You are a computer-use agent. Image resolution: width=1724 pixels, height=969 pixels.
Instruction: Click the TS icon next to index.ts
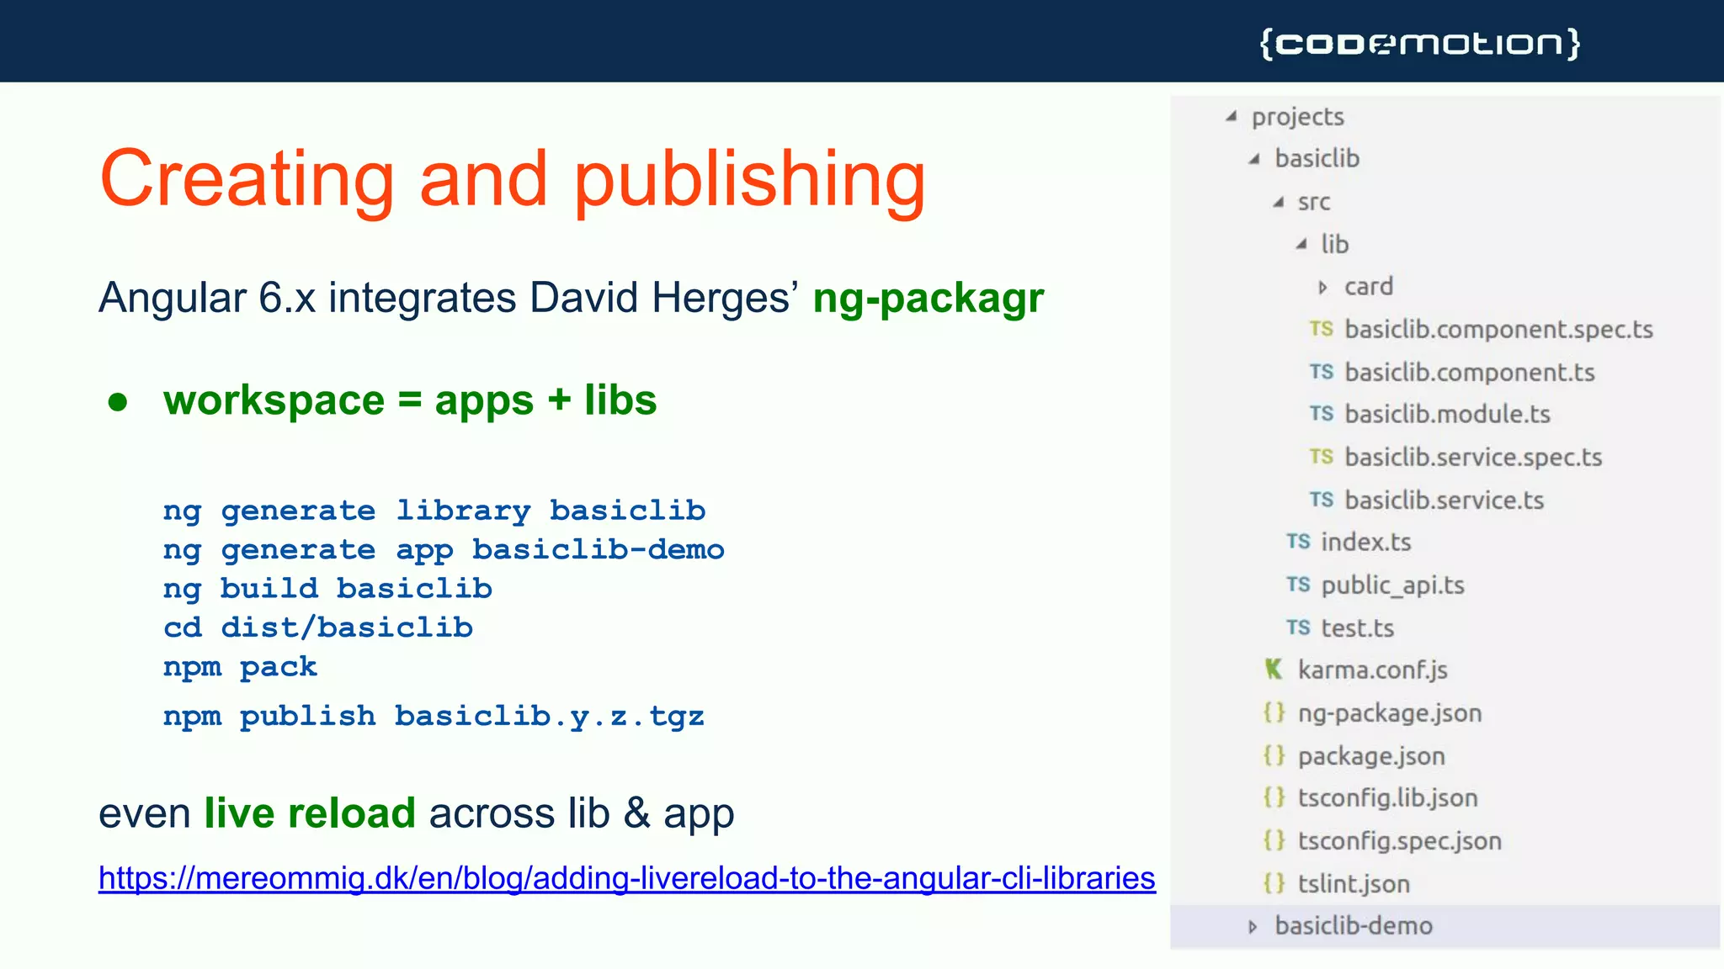tap(1298, 542)
